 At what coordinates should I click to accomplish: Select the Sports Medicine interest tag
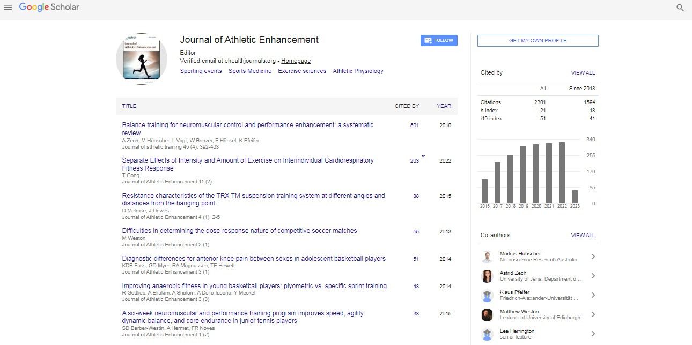[250, 71]
